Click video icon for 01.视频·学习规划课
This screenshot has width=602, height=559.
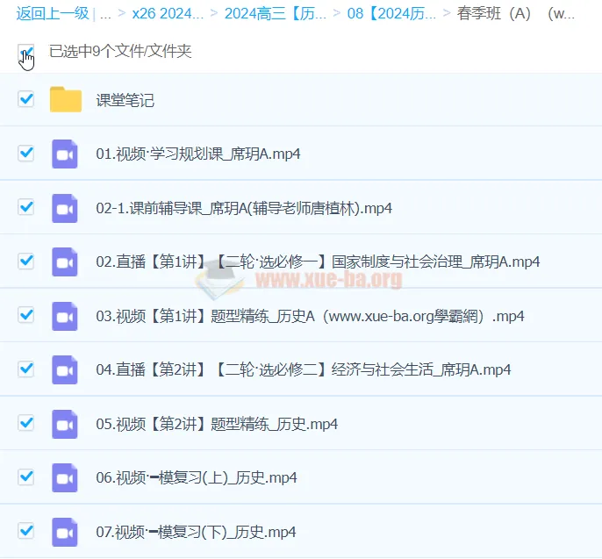point(65,154)
